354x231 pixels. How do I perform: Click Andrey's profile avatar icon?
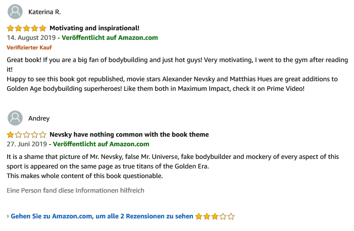[x=16, y=119]
